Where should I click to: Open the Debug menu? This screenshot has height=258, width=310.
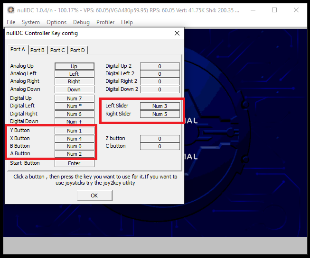click(81, 22)
